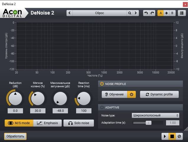Click the Adaptation time value field

[173, 123]
